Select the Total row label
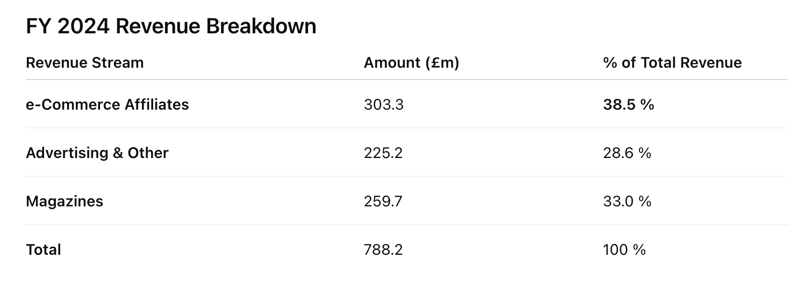This screenshot has height=287, width=788. (x=44, y=250)
